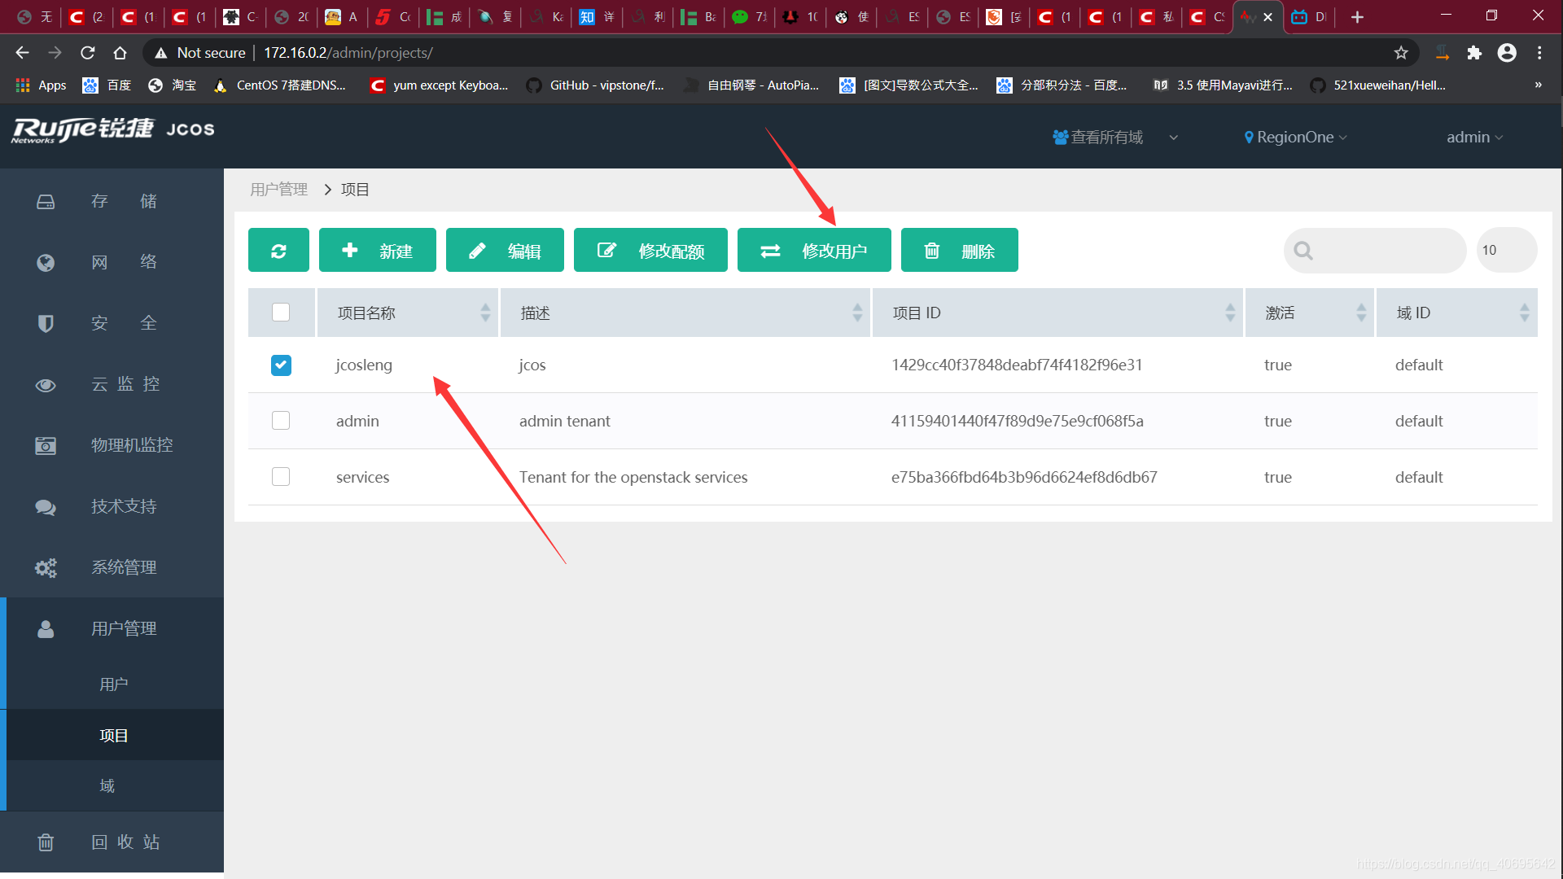Open the 回收站 recycle bin section
Viewport: 1563px width, 879px height.
click(112, 842)
